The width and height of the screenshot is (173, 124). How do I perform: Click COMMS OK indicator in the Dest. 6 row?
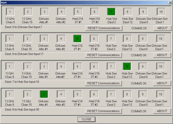click(139, 55)
